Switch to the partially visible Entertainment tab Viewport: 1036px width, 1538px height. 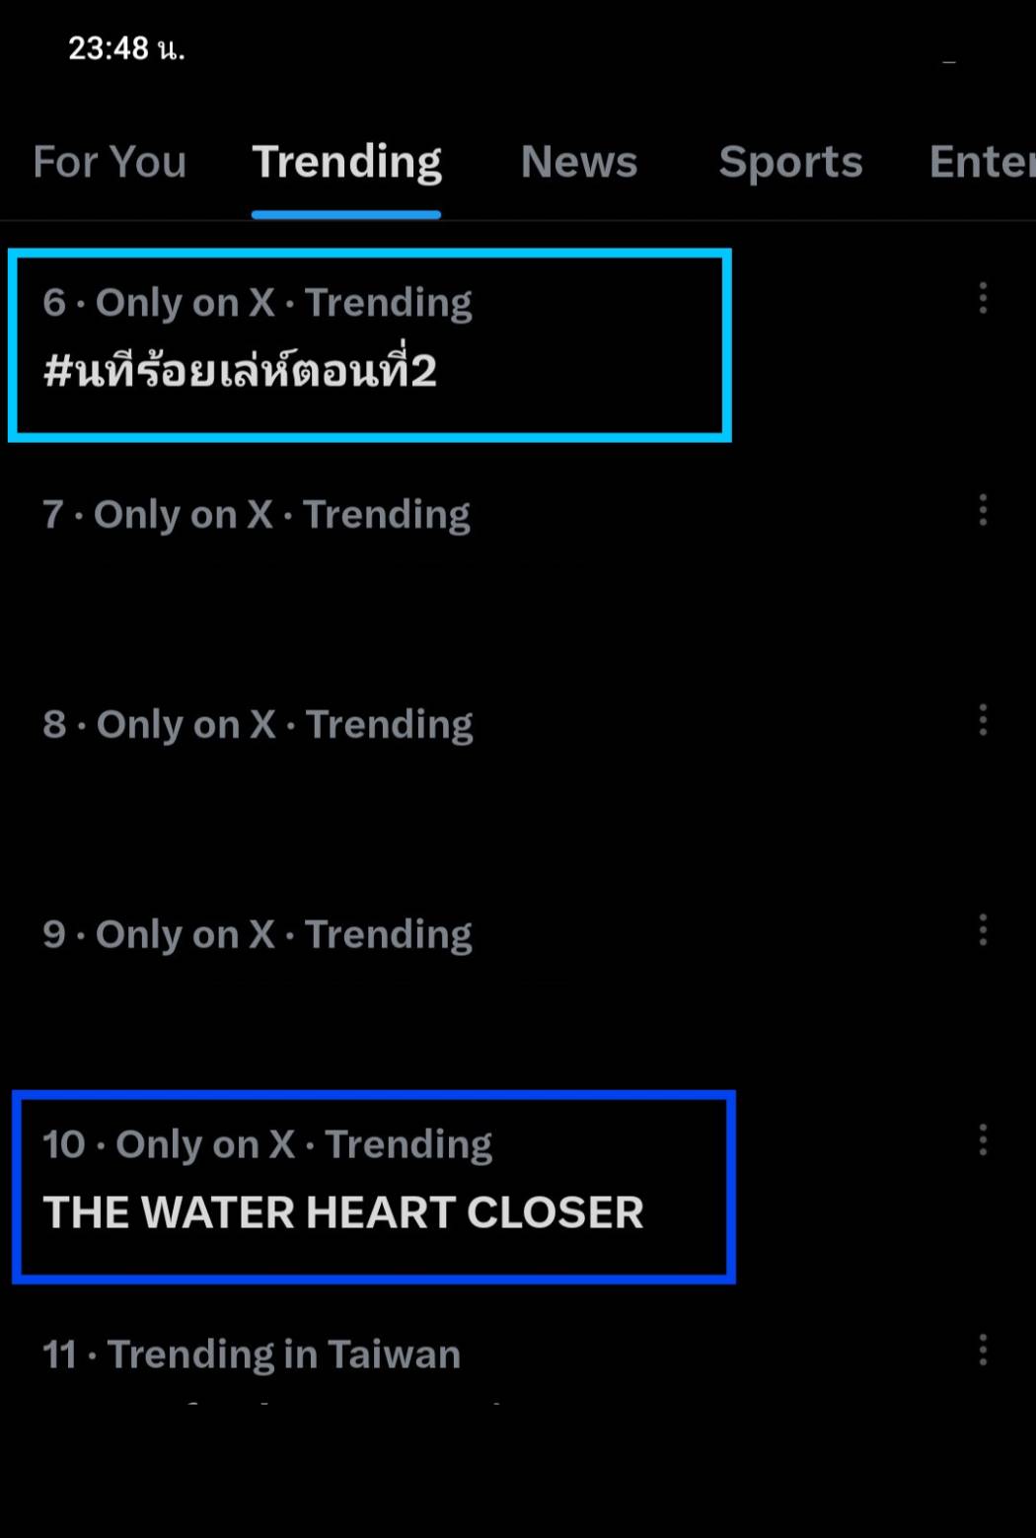tap(981, 162)
